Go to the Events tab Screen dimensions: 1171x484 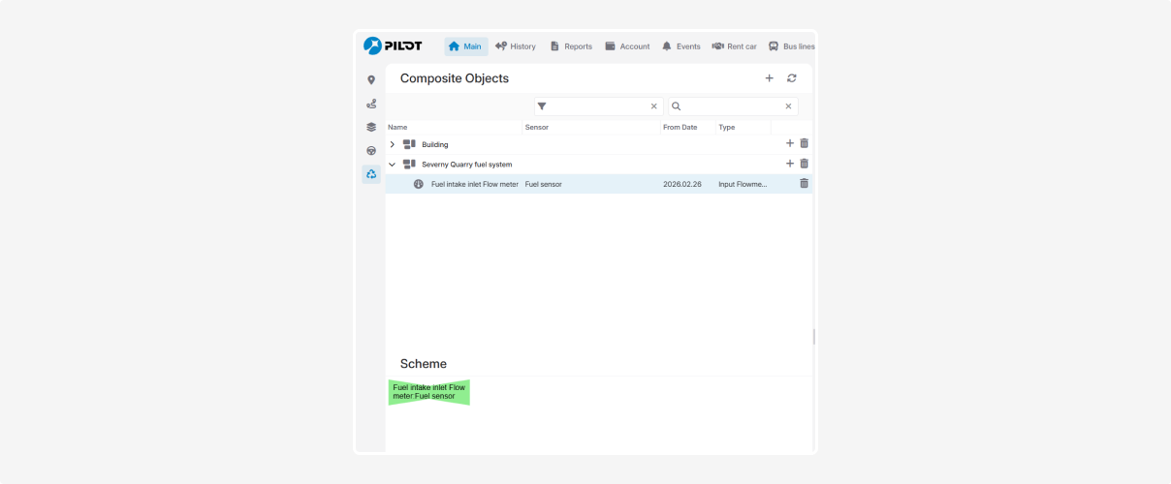coord(680,46)
